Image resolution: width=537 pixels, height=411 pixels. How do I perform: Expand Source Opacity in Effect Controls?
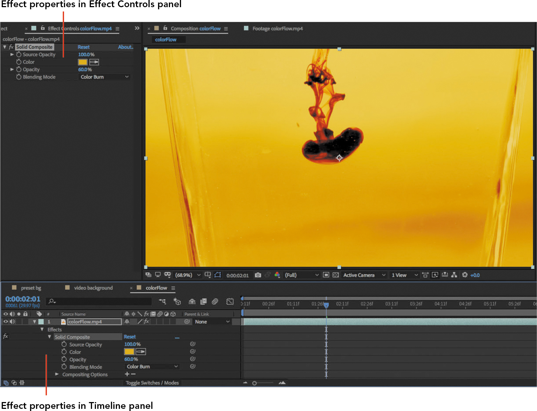12,54
